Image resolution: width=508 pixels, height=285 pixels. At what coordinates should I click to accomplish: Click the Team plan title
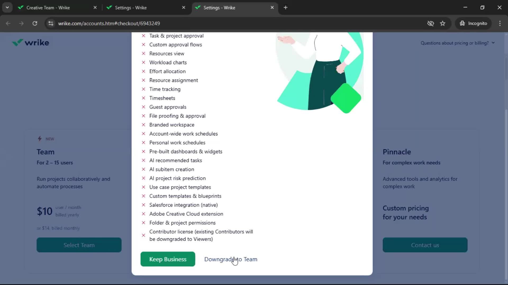(46, 152)
